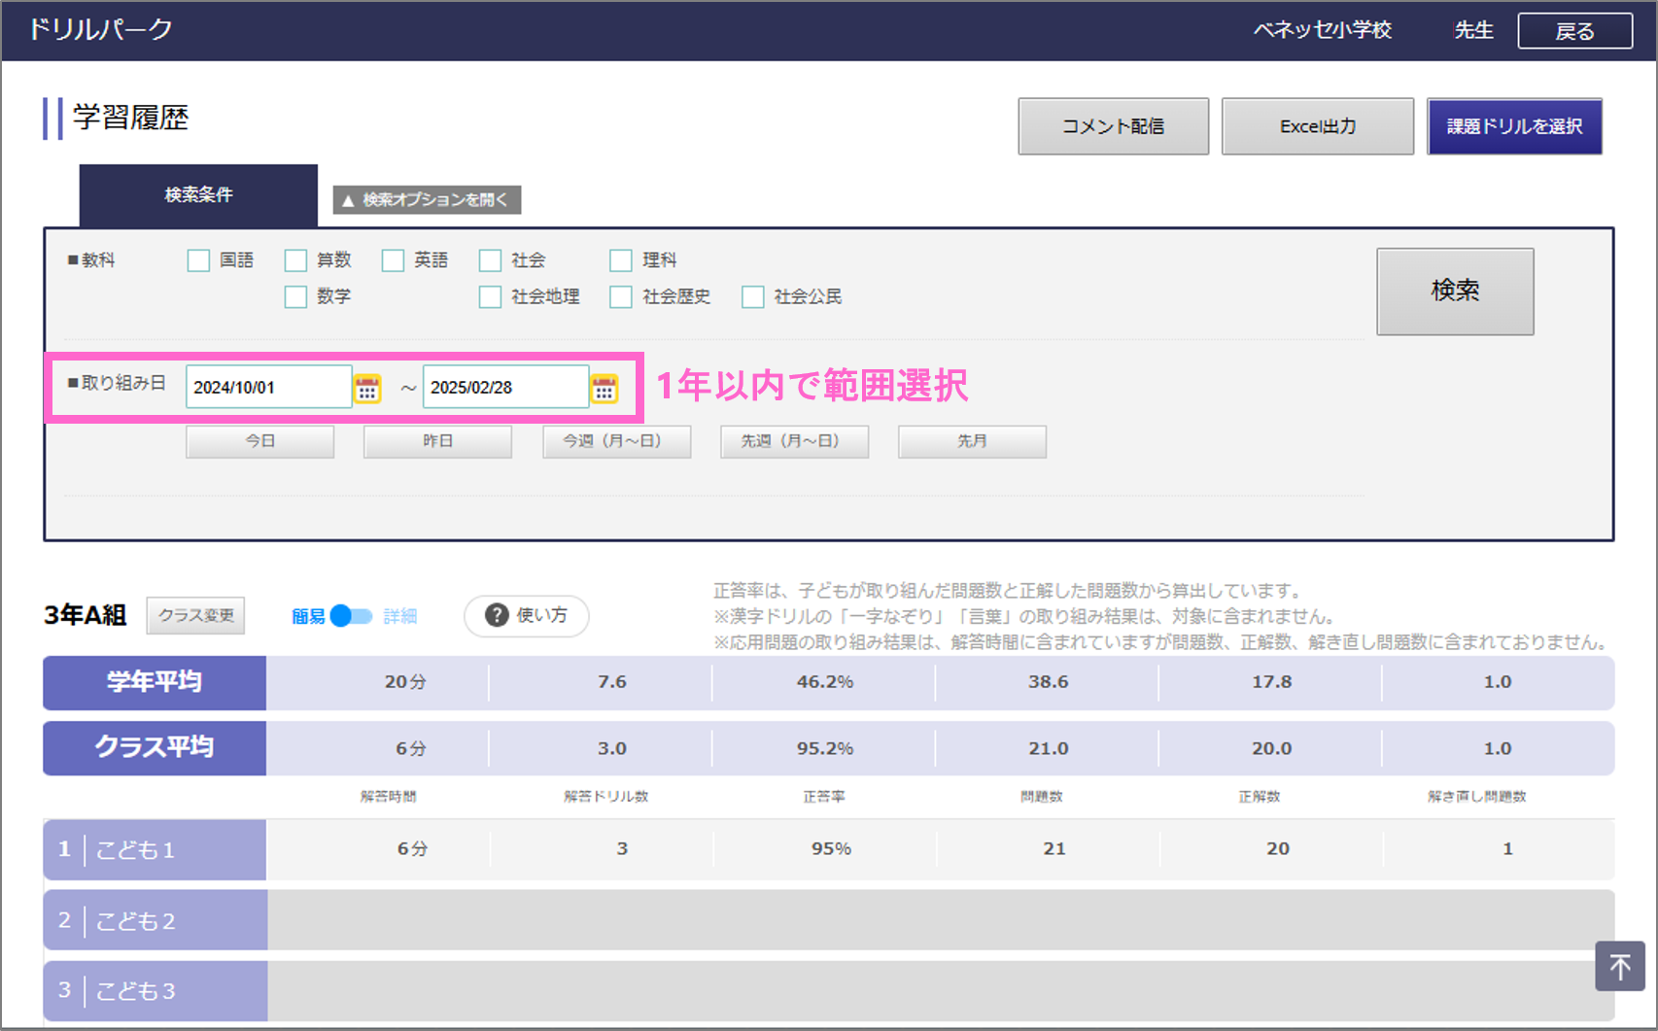Click the ベネッセ小学校 school name
The image size is (1658, 1031).
(x=1323, y=30)
